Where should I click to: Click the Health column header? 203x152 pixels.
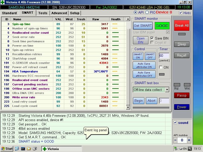pos(117,19)
